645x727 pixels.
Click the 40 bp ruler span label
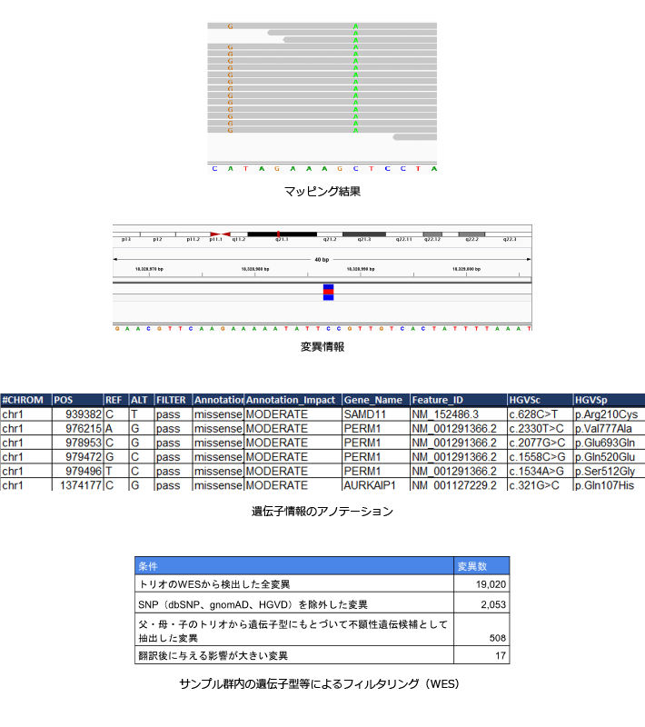click(x=322, y=259)
